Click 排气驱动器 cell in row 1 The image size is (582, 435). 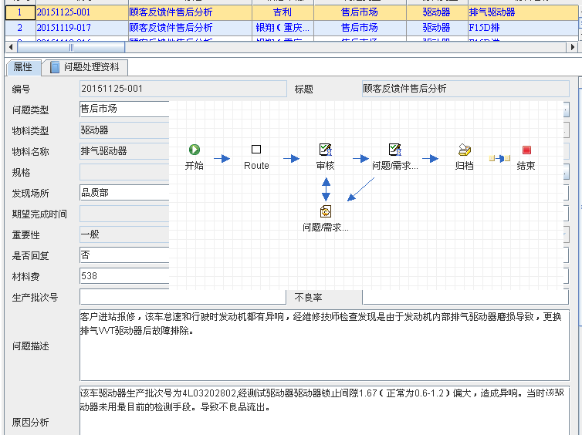[523, 12]
